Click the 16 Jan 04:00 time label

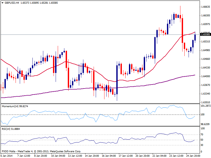pos(109,156)
